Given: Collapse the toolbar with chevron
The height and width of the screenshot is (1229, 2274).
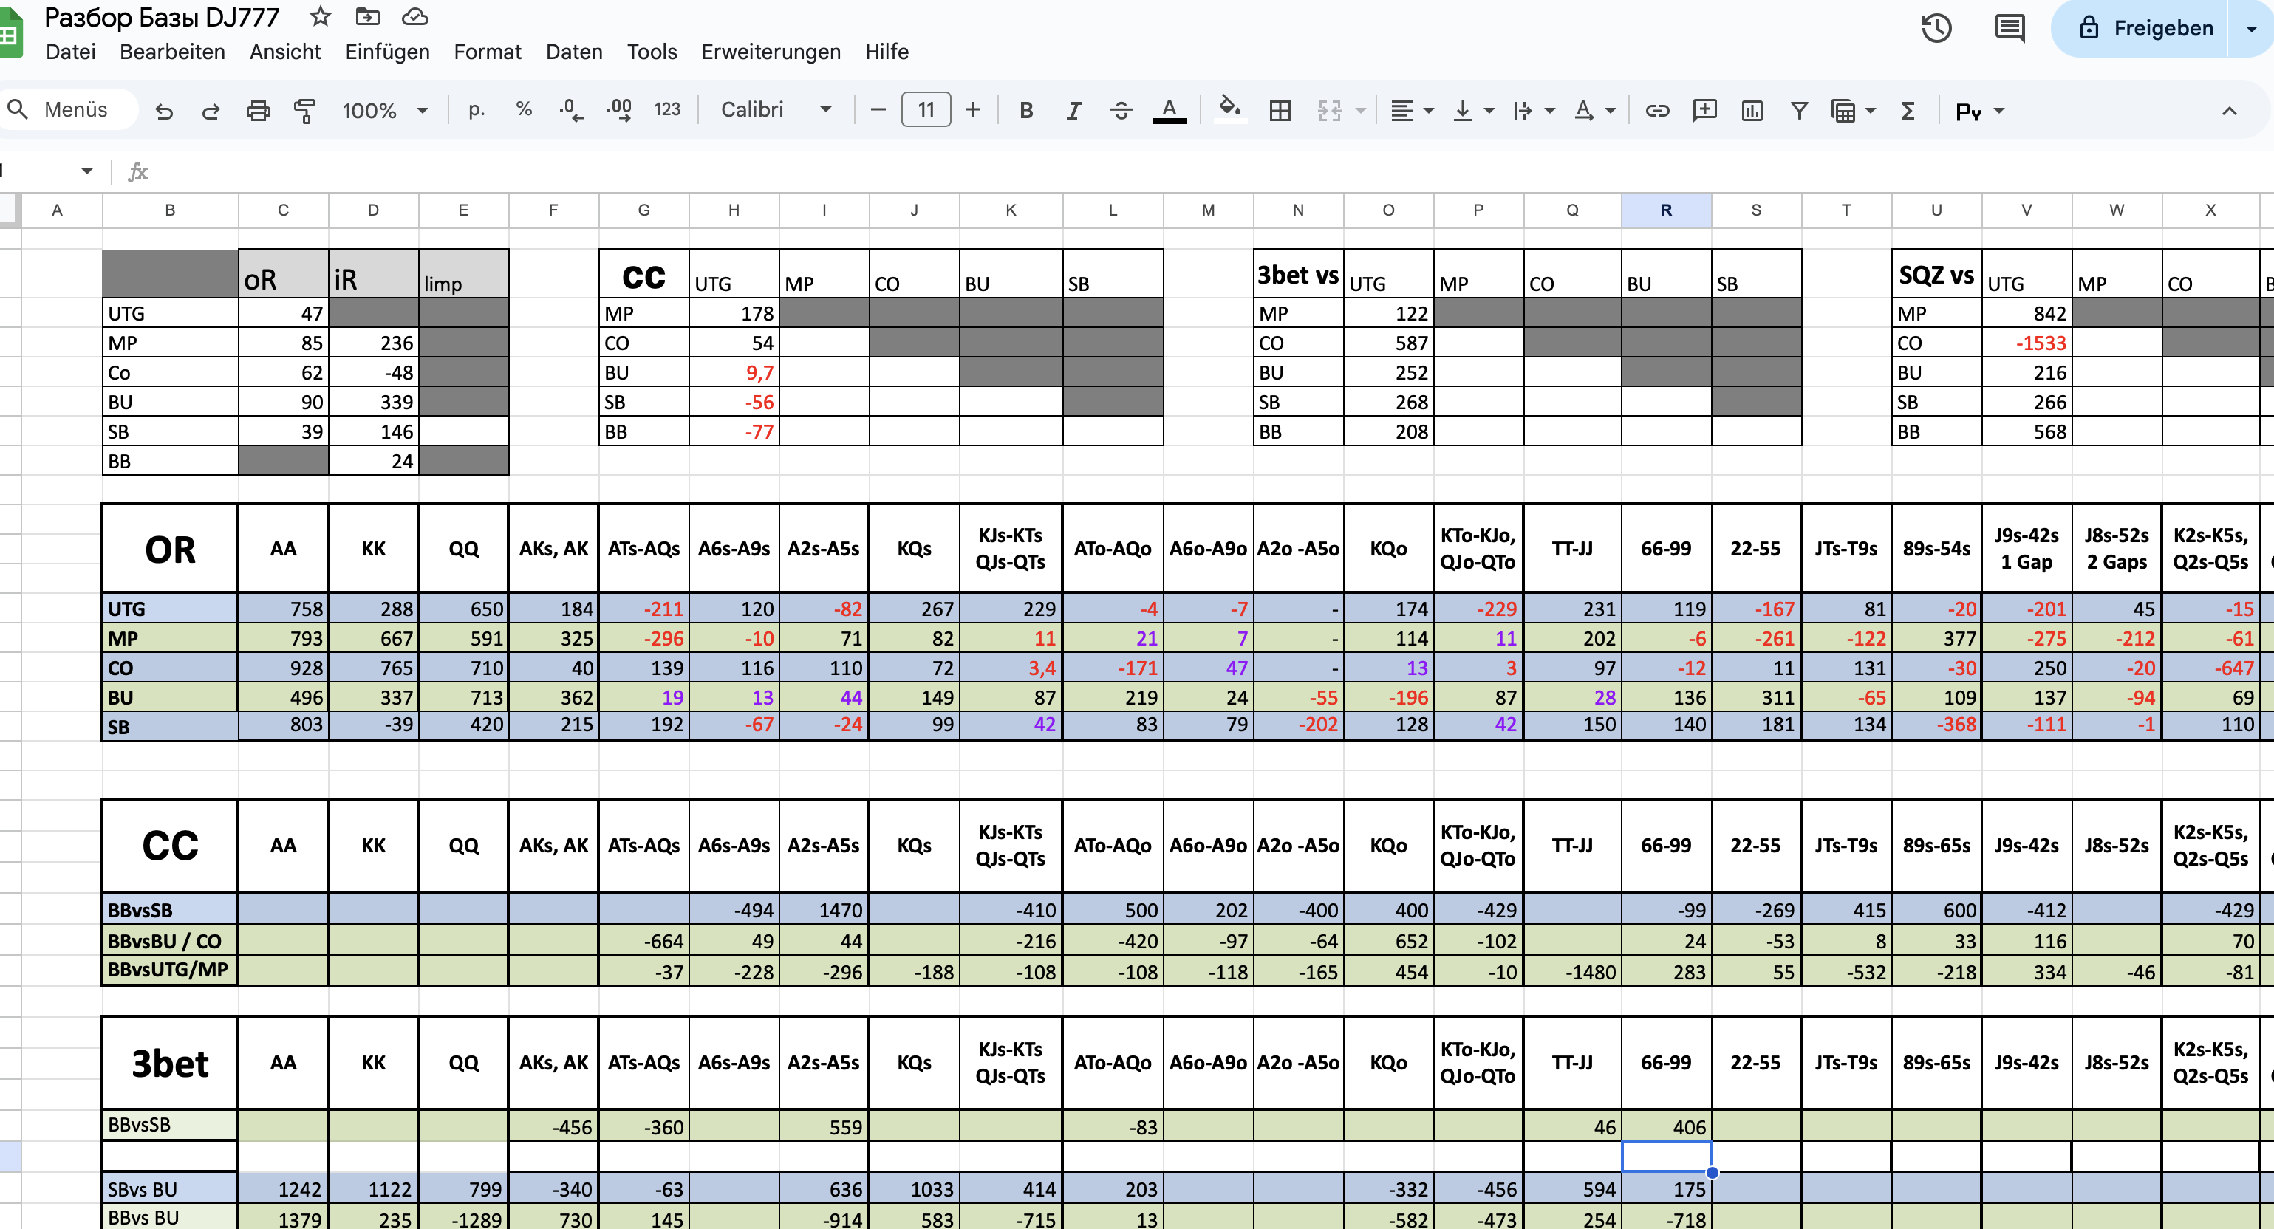Looking at the screenshot, I should [x=2229, y=110].
